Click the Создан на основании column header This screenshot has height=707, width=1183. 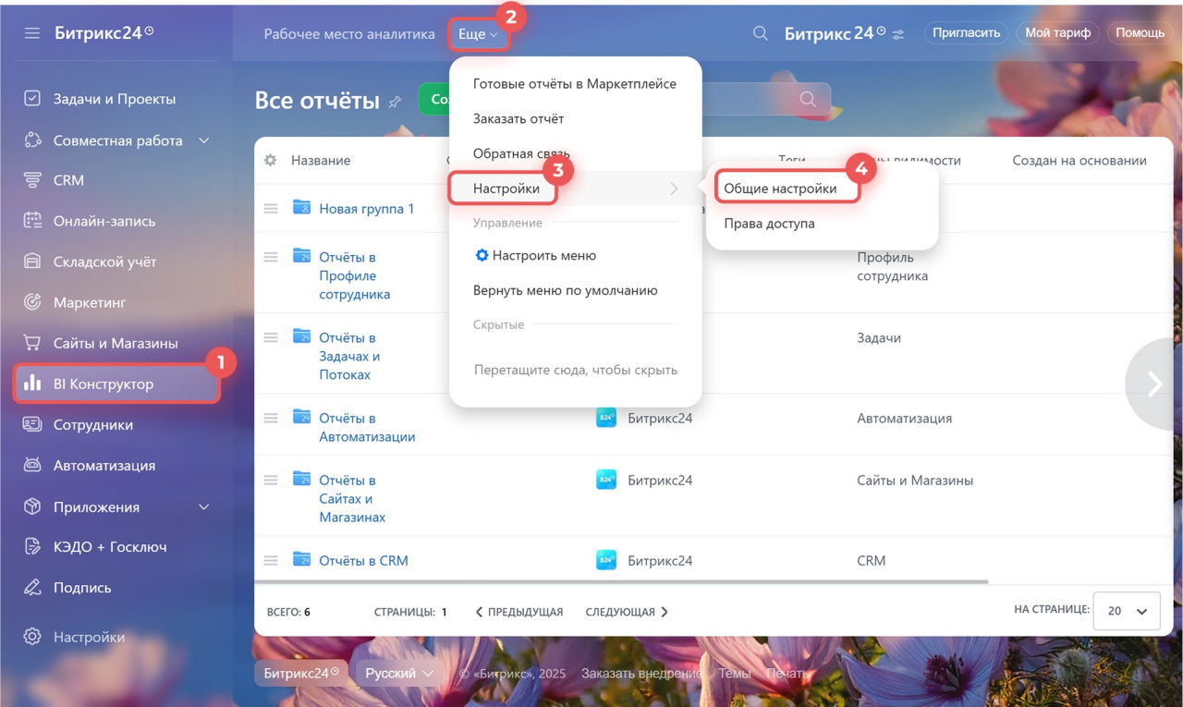click(1079, 160)
